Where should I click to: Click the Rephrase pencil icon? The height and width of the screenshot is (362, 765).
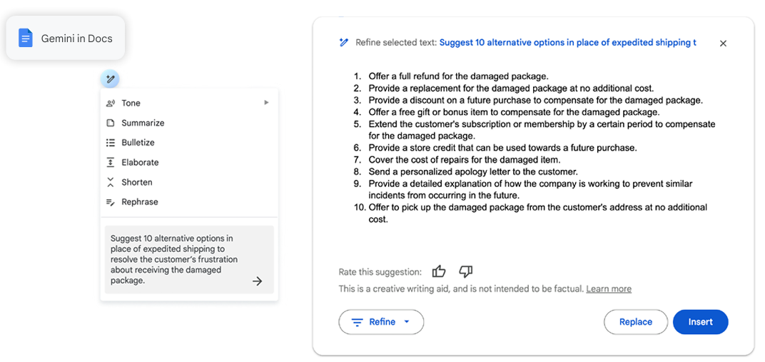pyautogui.click(x=111, y=202)
